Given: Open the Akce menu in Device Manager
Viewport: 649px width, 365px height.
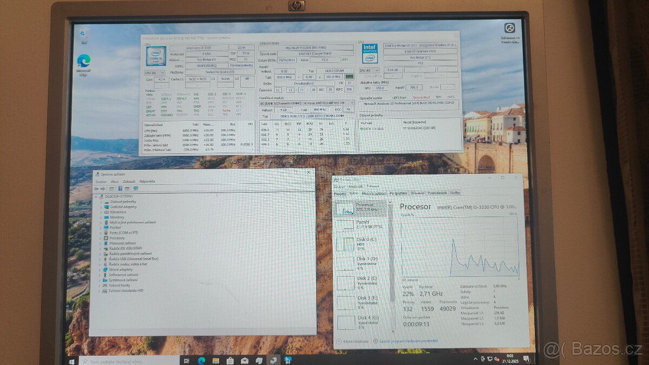Looking at the screenshot, I should pyautogui.click(x=115, y=183).
